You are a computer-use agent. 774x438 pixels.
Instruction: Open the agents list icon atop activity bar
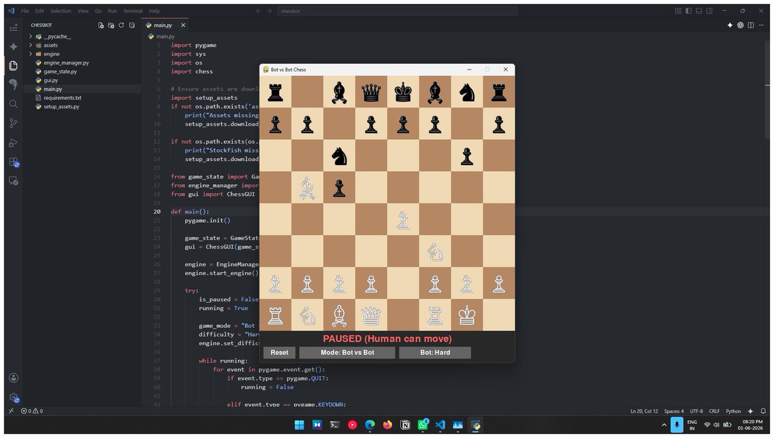click(14, 28)
